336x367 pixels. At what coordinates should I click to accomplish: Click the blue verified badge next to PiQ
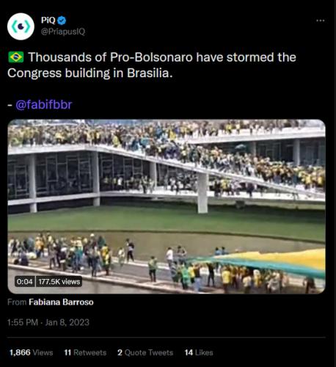pos(62,21)
